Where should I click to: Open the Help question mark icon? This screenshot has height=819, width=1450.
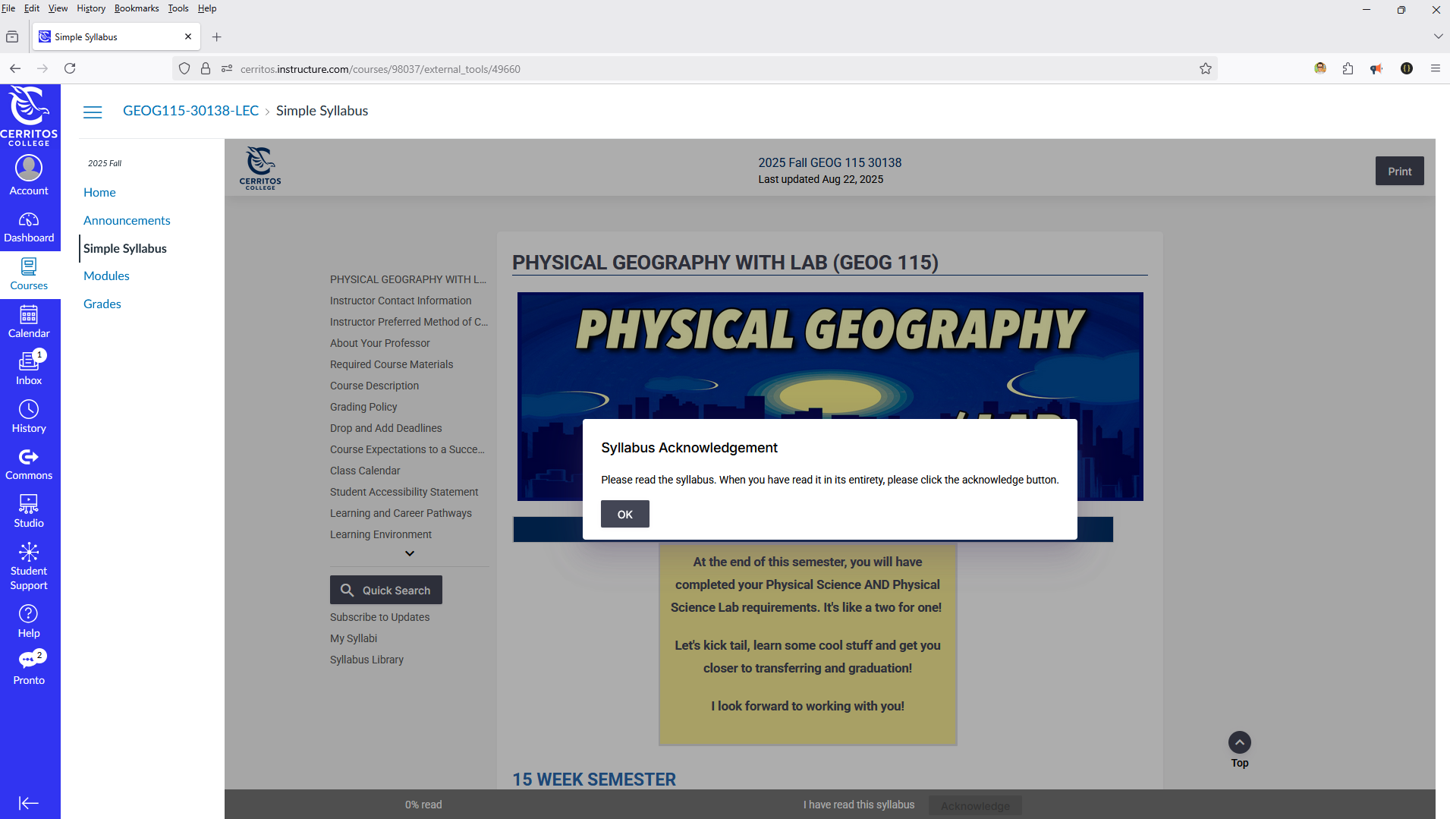click(29, 622)
